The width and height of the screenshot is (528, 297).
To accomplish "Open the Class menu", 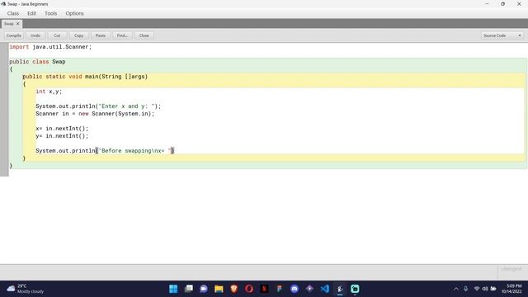I will click(13, 13).
